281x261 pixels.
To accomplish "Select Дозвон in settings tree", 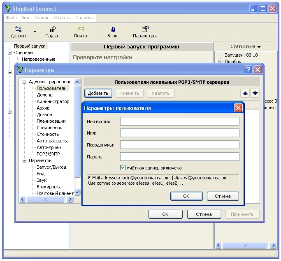I will [44, 114].
